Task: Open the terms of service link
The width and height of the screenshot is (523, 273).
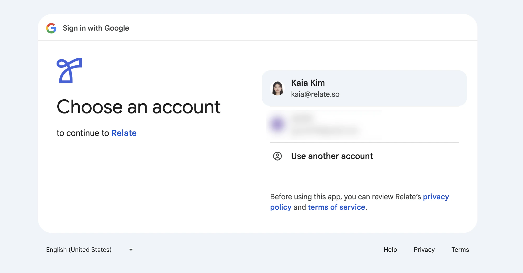Action: pos(336,207)
